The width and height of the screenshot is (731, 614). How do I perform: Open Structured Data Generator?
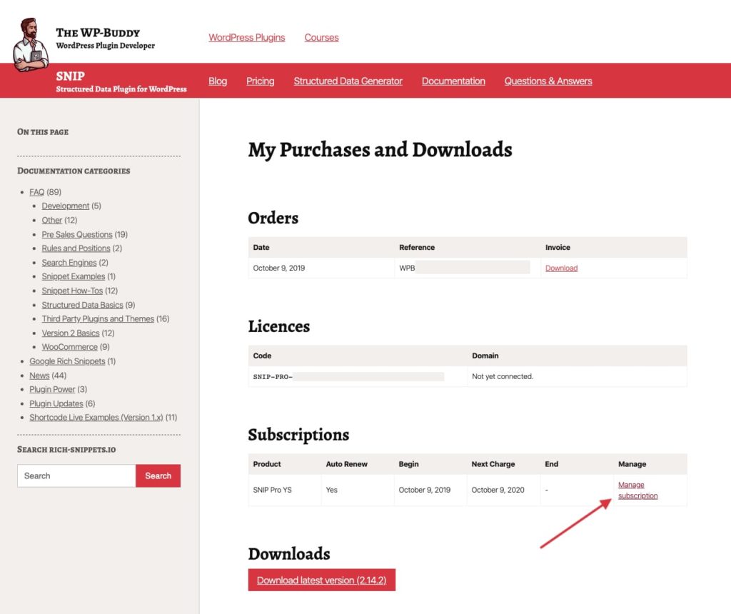pyautogui.click(x=348, y=81)
